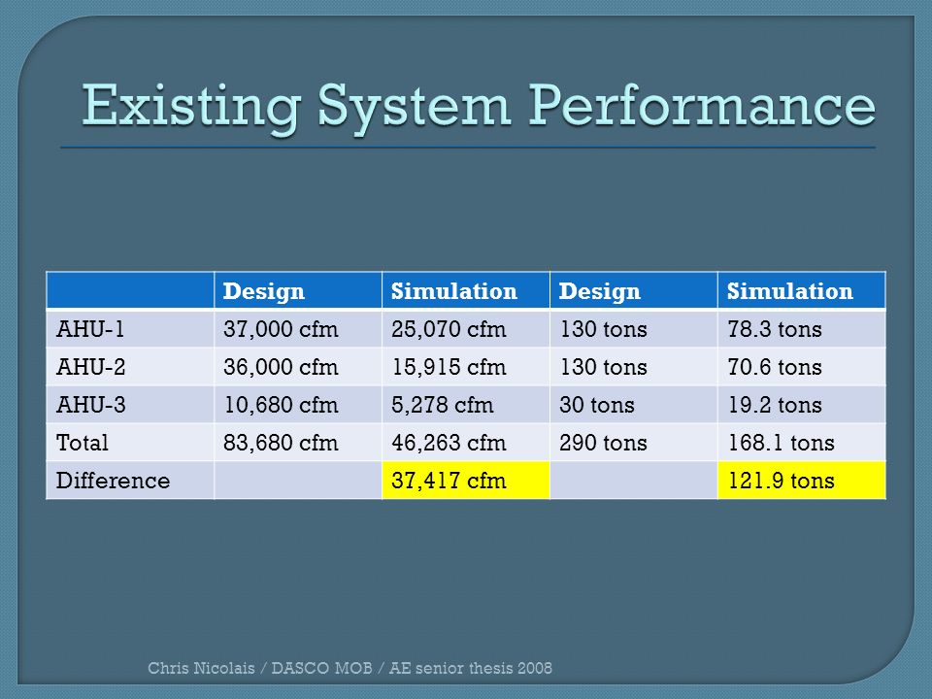Select the '19.2 tons' cell
This screenshot has height=699, width=932.
coord(801,405)
